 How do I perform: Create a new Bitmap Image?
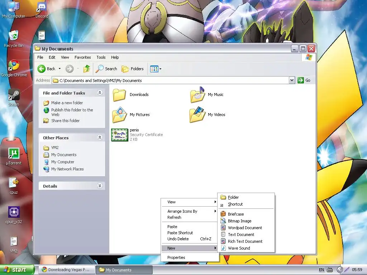(x=246, y=221)
